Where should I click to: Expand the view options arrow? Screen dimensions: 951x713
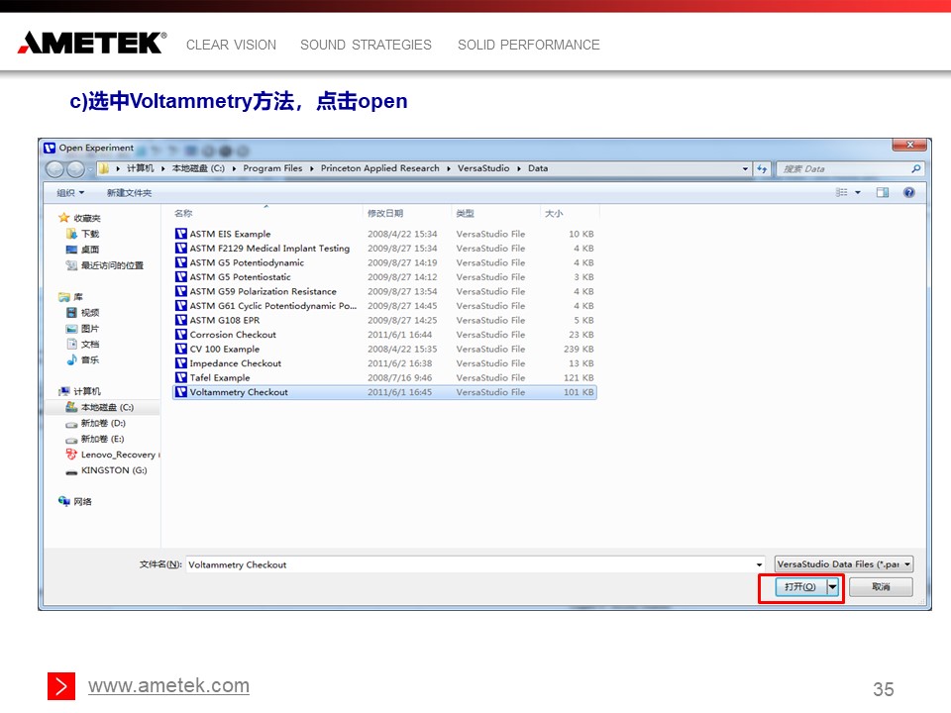point(858,193)
